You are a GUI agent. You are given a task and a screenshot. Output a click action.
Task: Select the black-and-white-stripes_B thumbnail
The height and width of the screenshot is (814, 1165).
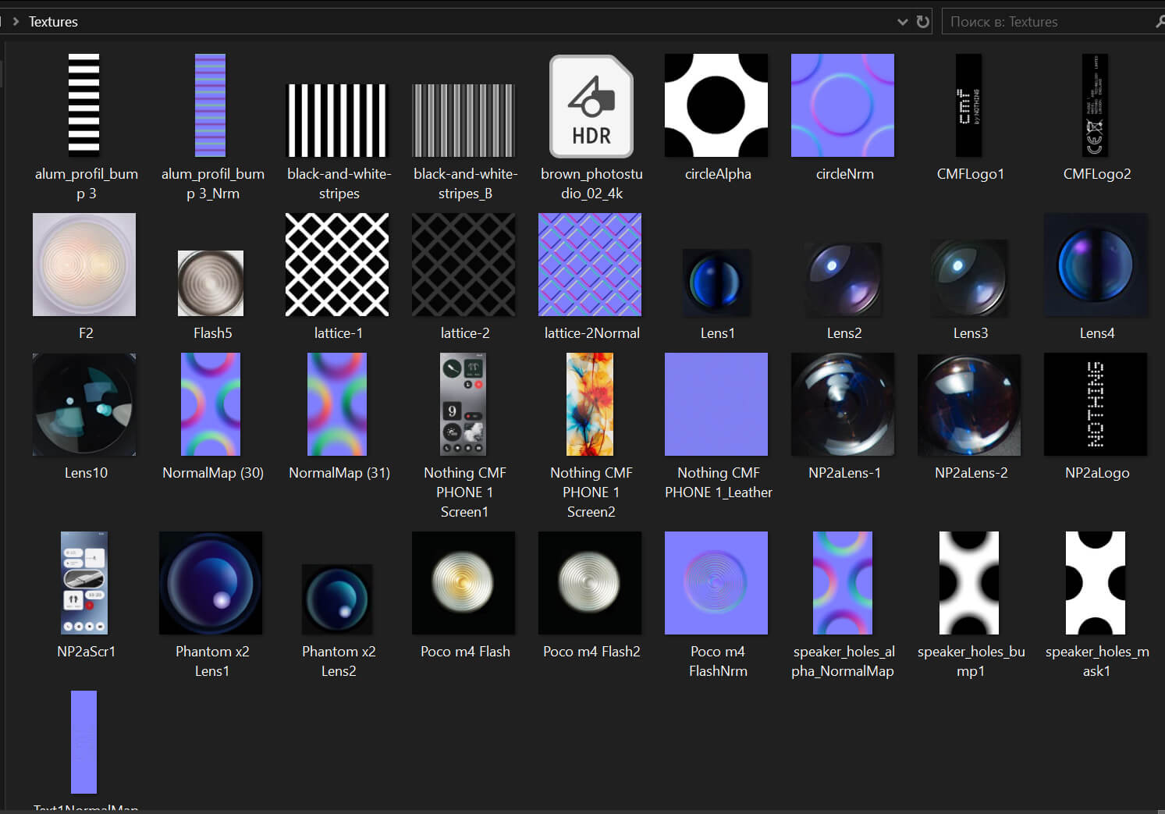(464, 121)
